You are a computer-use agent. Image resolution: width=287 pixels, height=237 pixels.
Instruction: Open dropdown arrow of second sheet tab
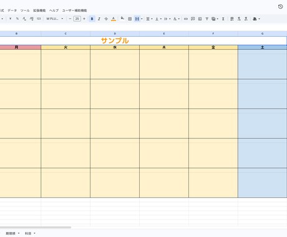tap(34, 233)
